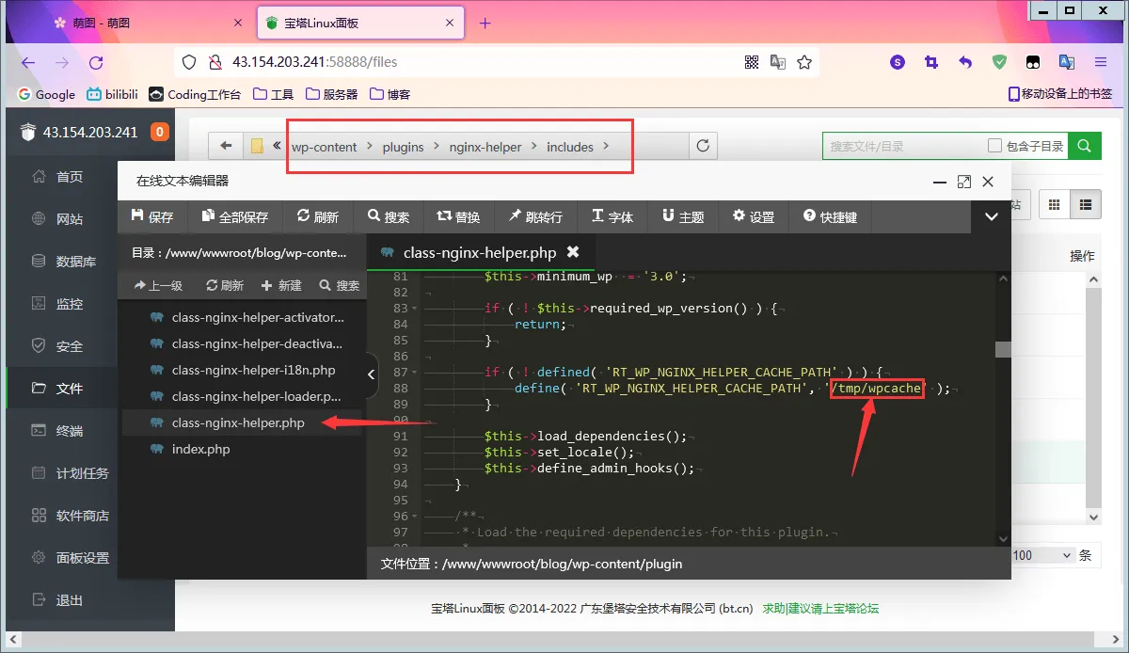
Task: Click wp-content in path breadcrumb
Action: [x=324, y=147]
